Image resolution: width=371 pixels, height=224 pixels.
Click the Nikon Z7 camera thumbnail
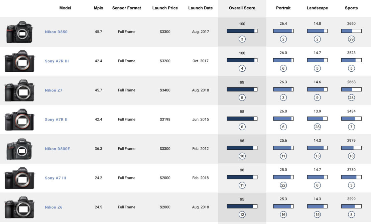(19, 90)
